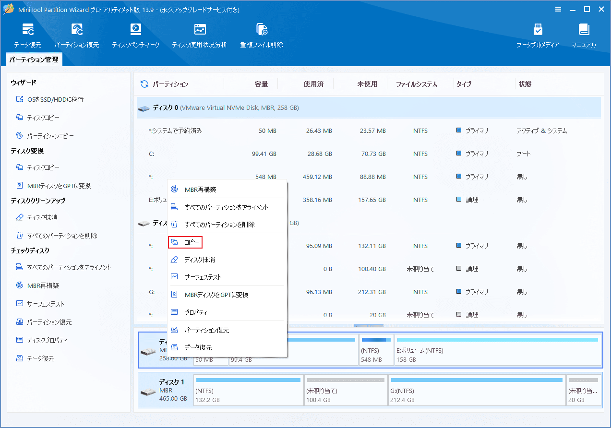Select the G: partition row in the list
This screenshot has height=428, width=611.
coord(369,292)
